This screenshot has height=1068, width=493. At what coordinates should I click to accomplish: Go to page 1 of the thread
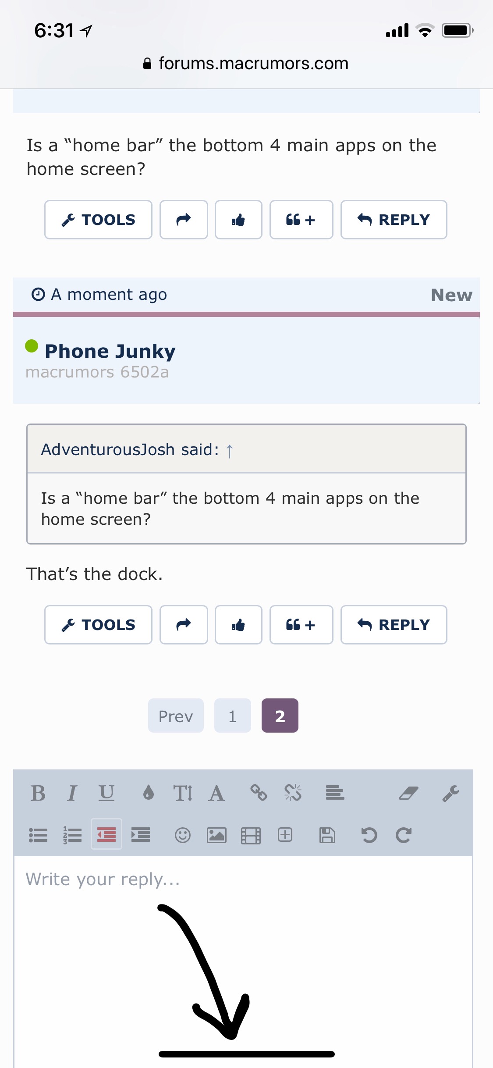tap(233, 716)
